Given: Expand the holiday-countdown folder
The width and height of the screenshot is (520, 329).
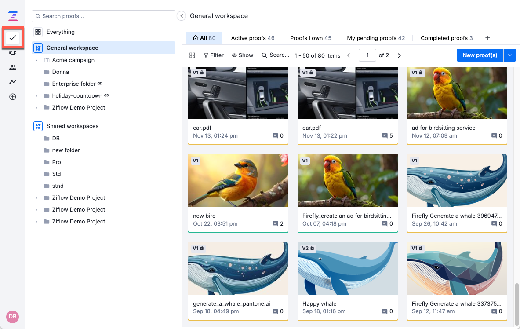Looking at the screenshot, I should point(36,96).
